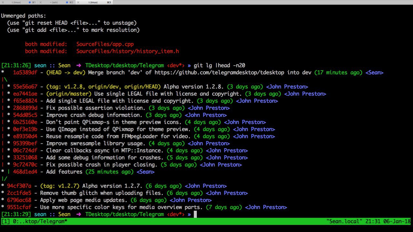Screen dimensions: 413x232
Task: Click commit hash 33251068
Action: click(x=25, y=158)
